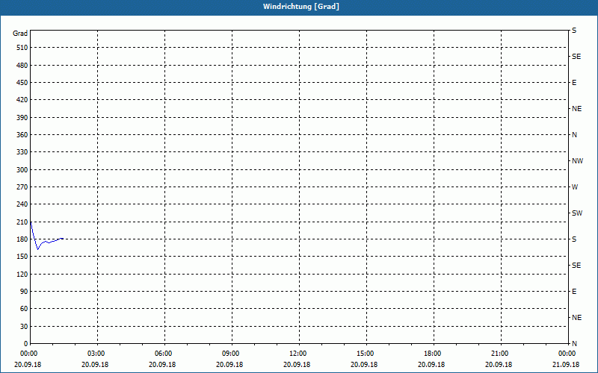The image size is (598, 373).
Task: Click the 20.09.18 date under 12:00
Action: point(297,364)
